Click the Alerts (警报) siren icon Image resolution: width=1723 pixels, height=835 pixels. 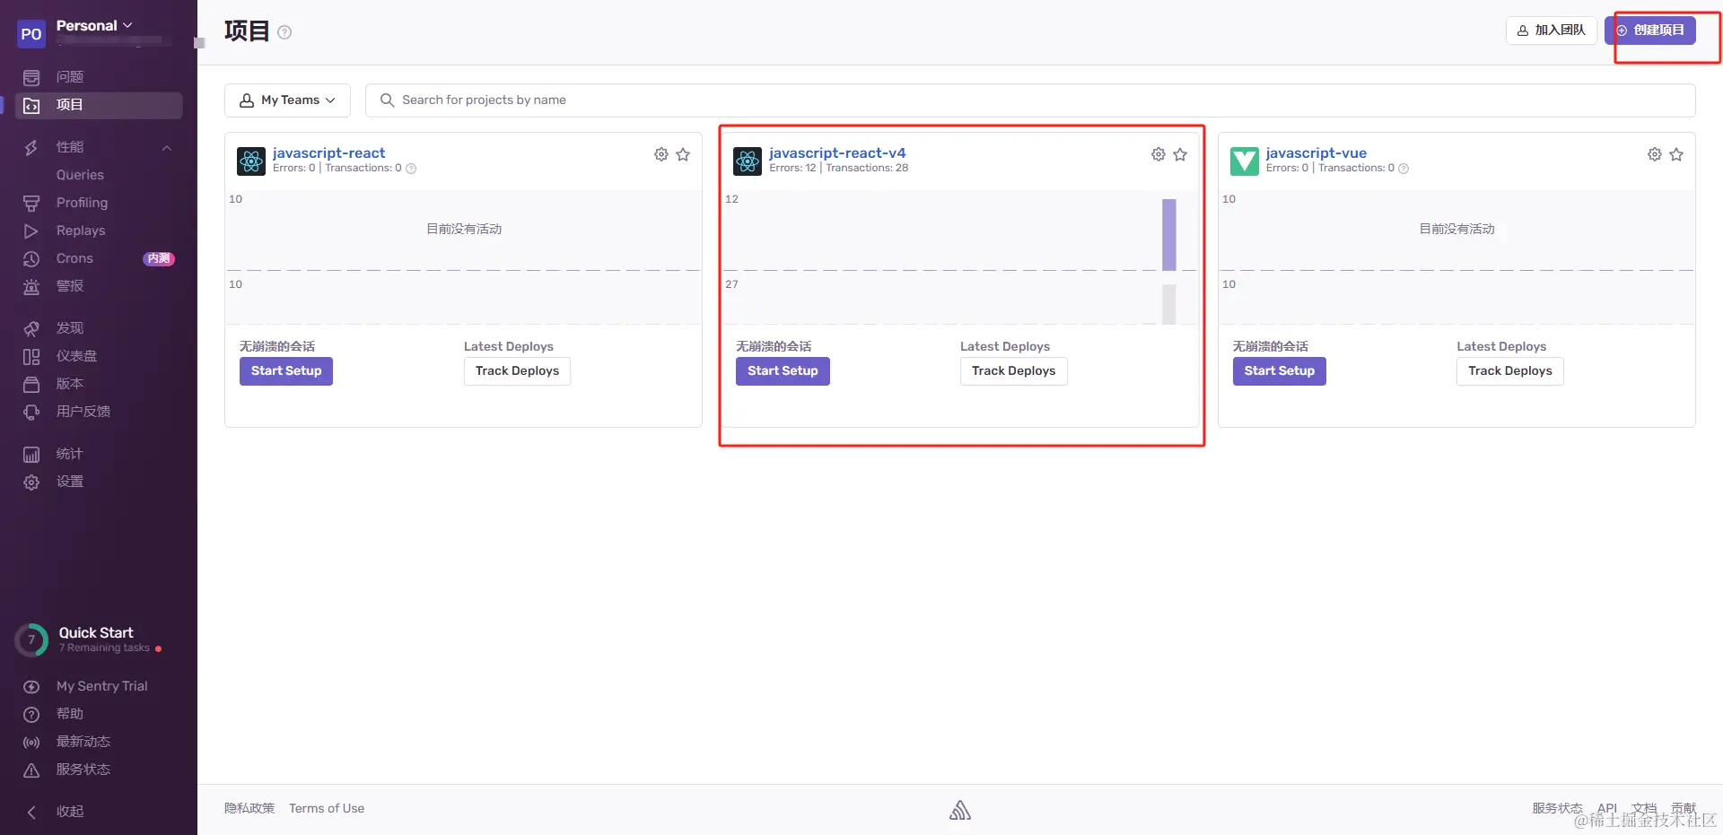31,287
